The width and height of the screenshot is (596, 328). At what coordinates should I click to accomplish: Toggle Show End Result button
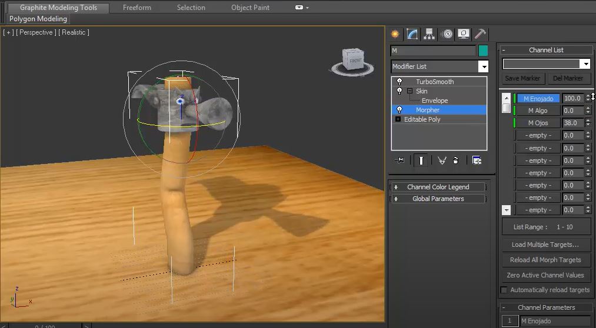[421, 160]
